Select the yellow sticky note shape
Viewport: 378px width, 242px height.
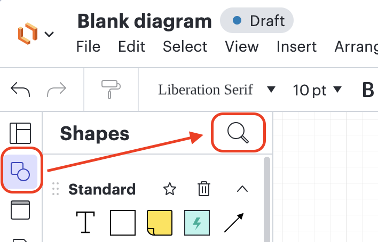[160, 223]
